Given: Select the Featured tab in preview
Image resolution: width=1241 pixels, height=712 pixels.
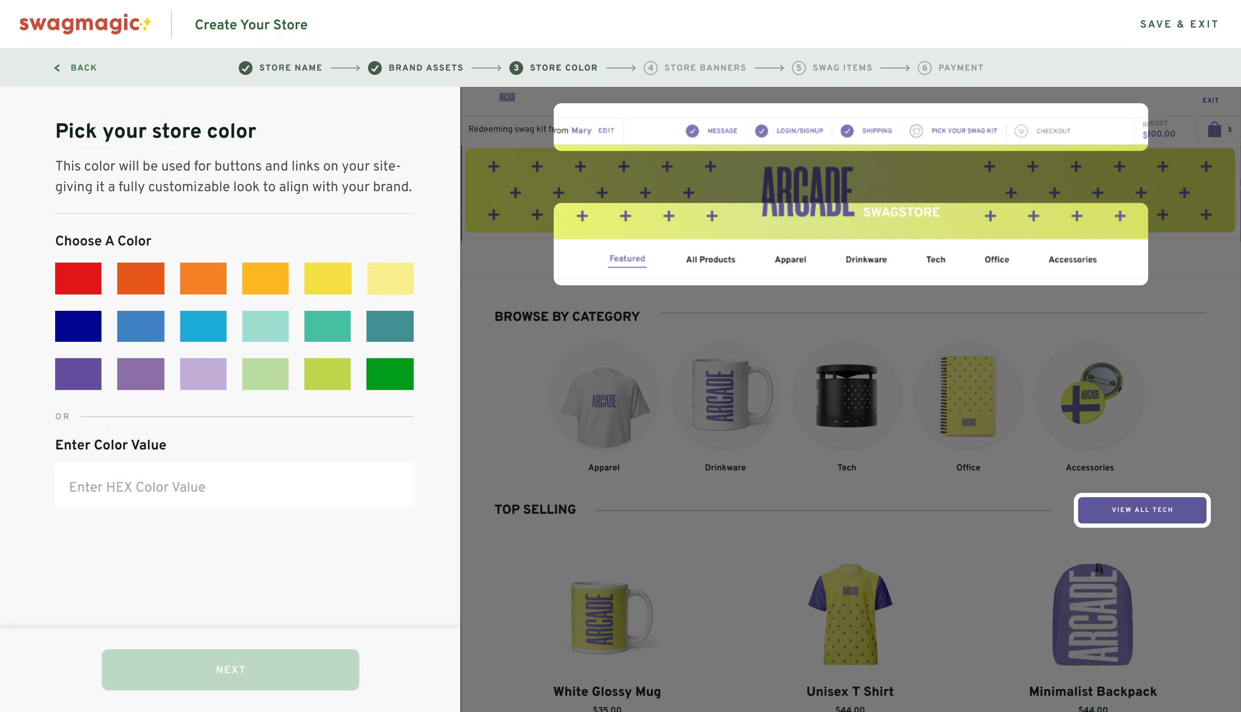Looking at the screenshot, I should [627, 259].
